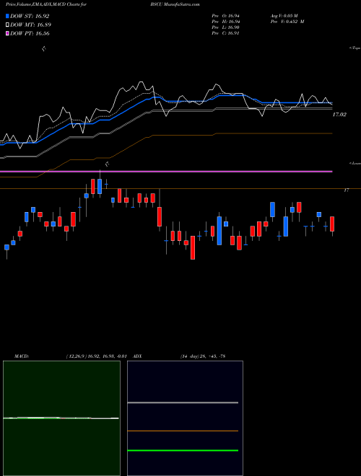
Task: Click the gray ADX line in the ADX panel
Action: [183, 402]
